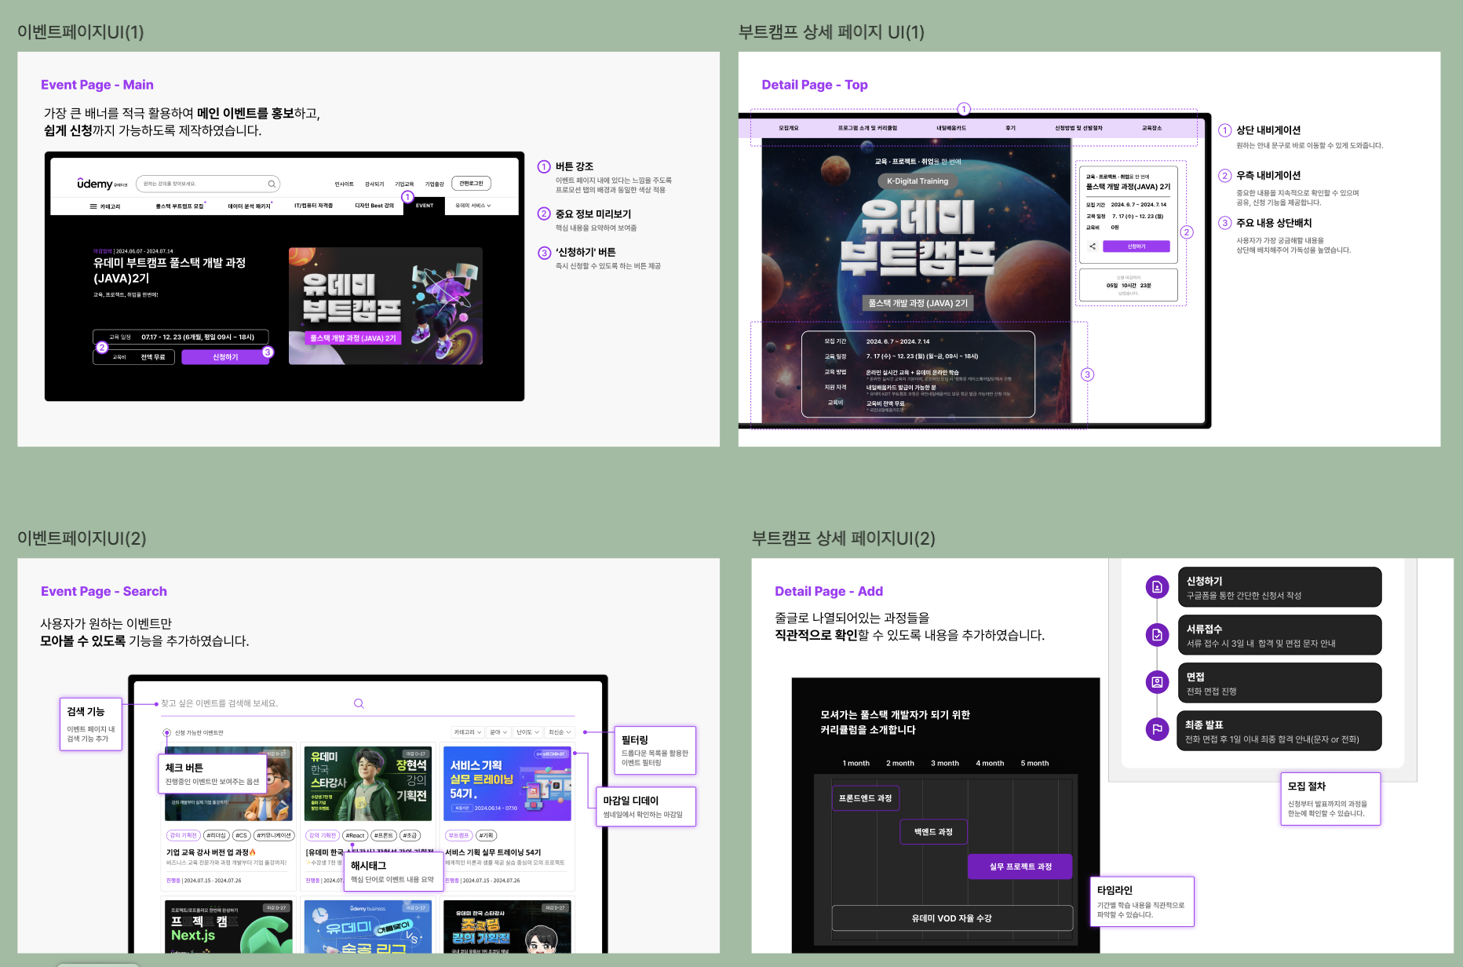Go to the 프로그램 소개 및 커리큘럼 tab
1463x967 pixels.
point(867,128)
